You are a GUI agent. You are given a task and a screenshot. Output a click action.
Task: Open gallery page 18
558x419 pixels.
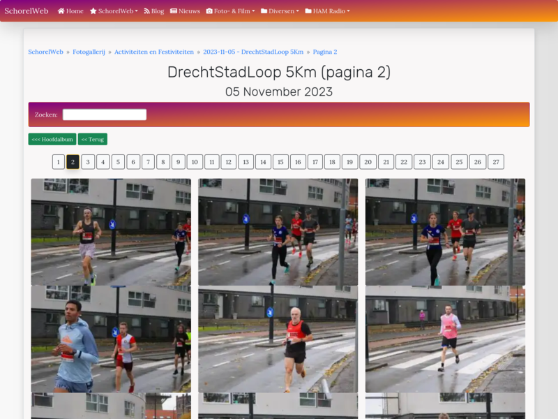(333, 162)
